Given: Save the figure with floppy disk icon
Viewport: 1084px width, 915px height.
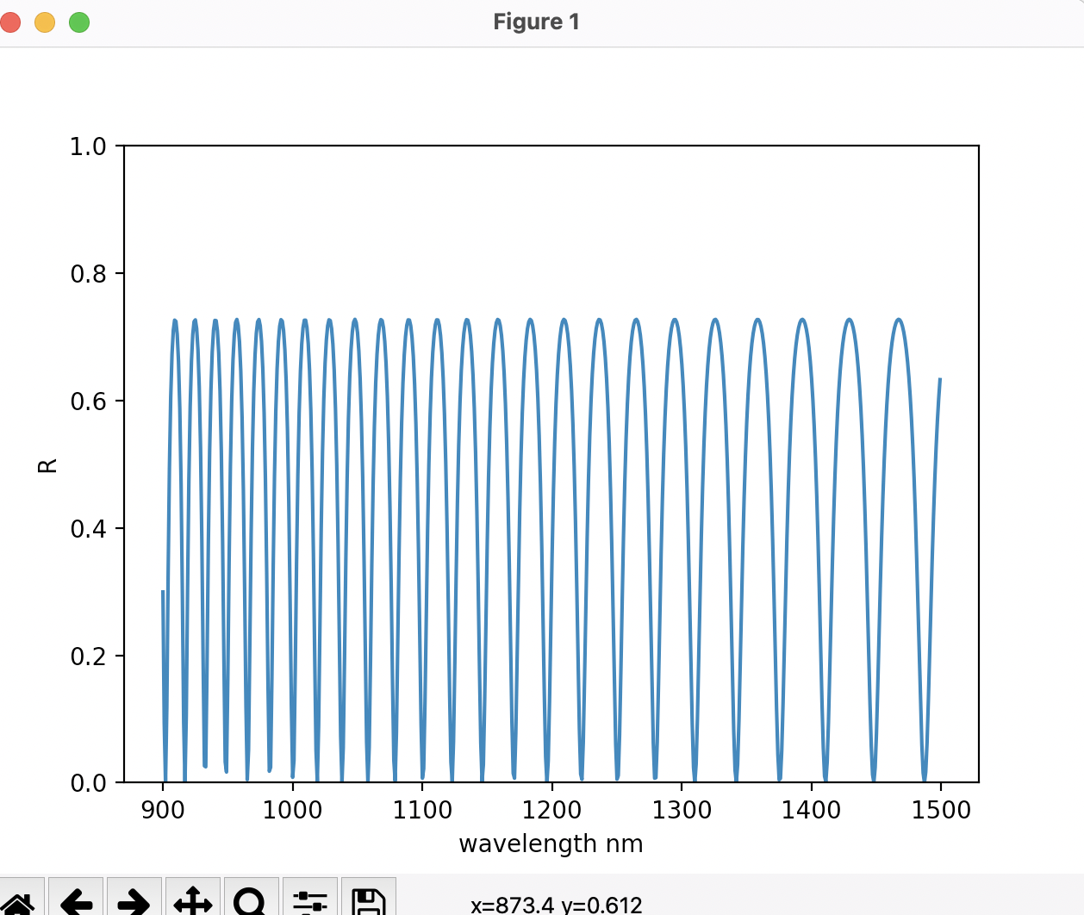Looking at the screenshot, I should point(368,901).
